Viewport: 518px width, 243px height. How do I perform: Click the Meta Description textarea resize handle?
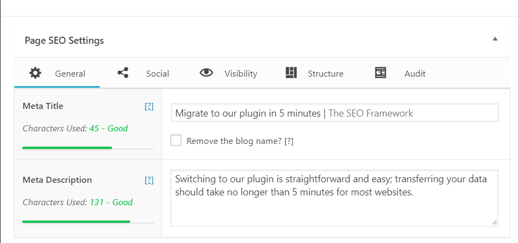[494, 222]
